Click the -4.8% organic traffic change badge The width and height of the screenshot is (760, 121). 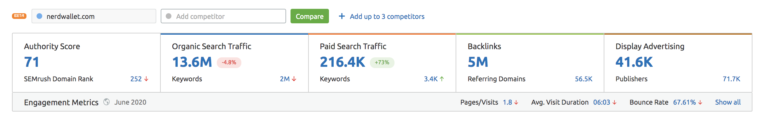(229, 62)
